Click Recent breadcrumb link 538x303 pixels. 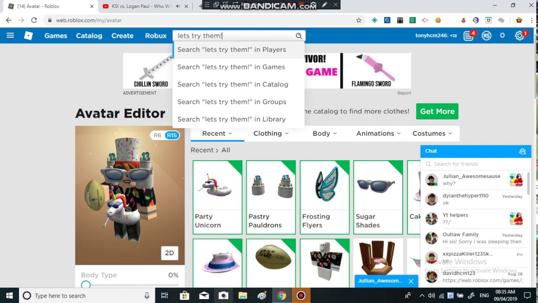[202, 150]
